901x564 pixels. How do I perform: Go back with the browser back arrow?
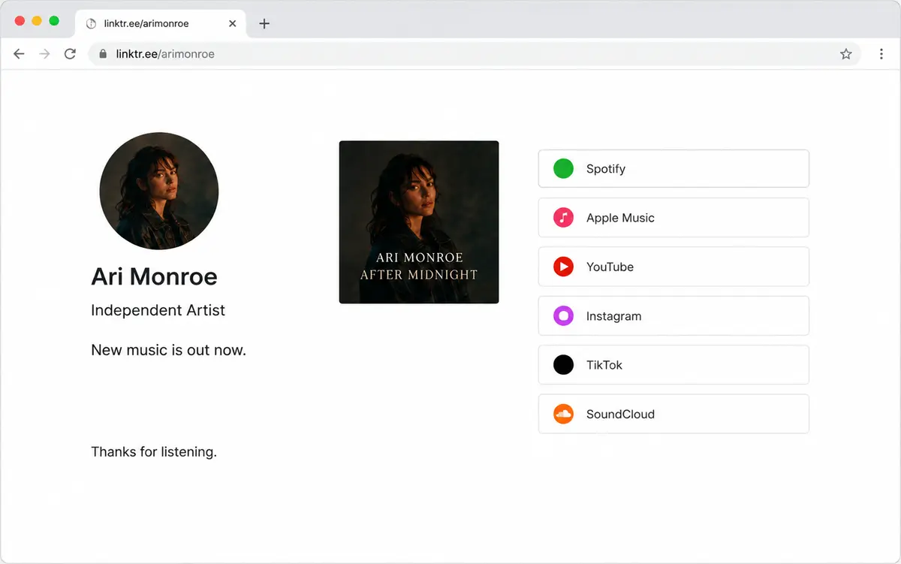pos(20,54)
